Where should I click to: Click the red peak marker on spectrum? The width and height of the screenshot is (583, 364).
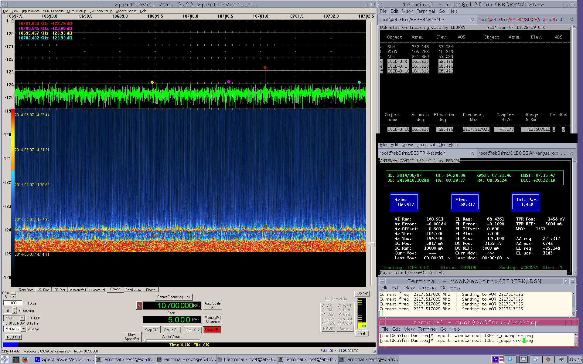(x=265, y=68)
